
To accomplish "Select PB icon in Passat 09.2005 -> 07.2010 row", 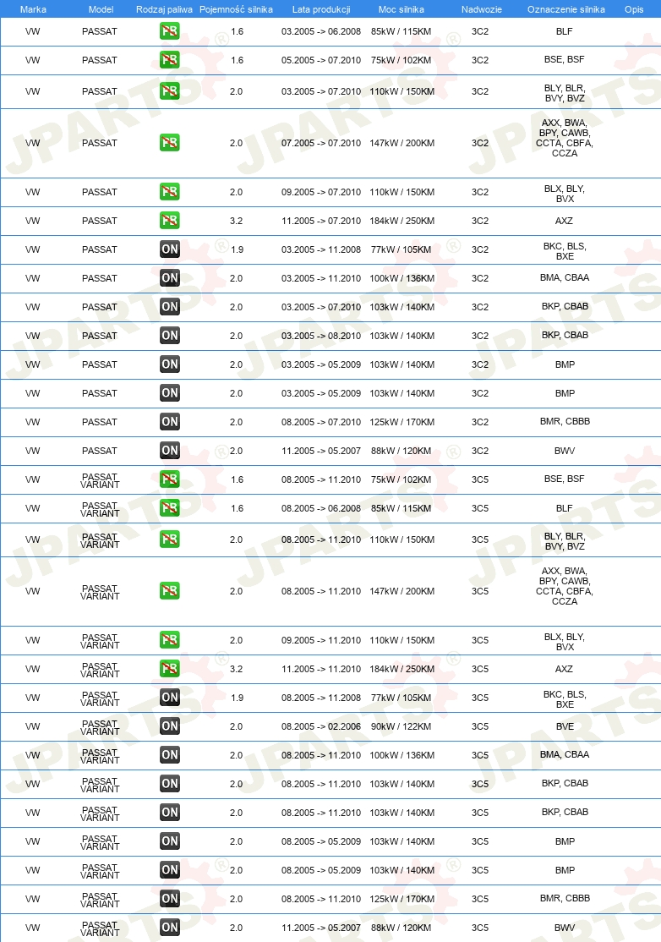I will [x=170, y=192].
